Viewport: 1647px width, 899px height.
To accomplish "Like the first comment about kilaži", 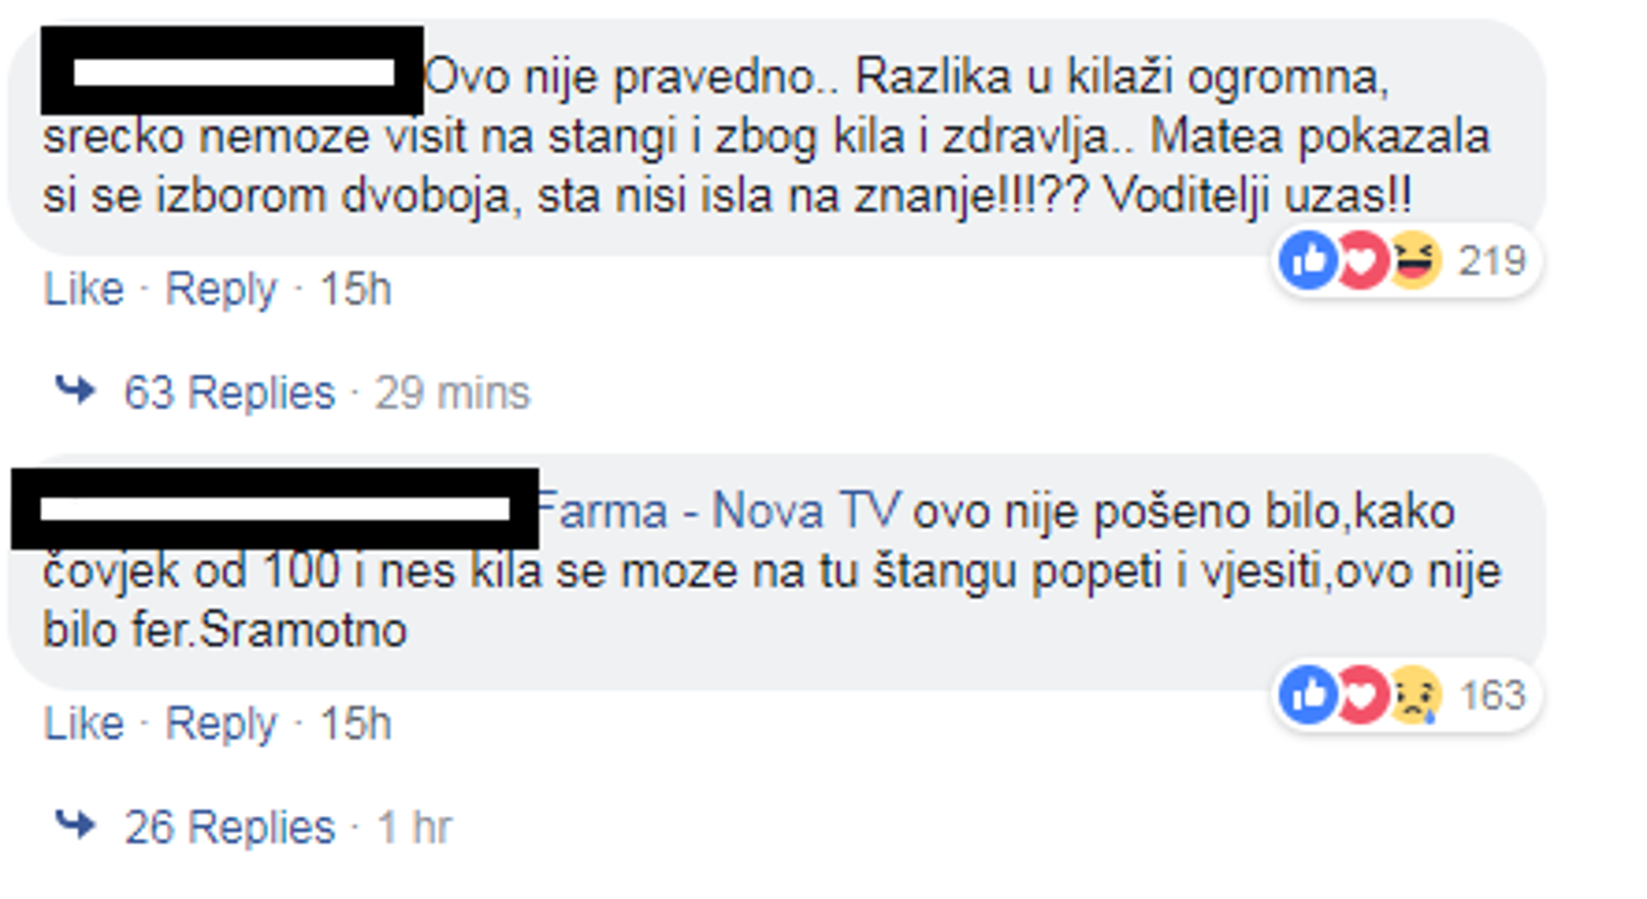I will 83,290.
